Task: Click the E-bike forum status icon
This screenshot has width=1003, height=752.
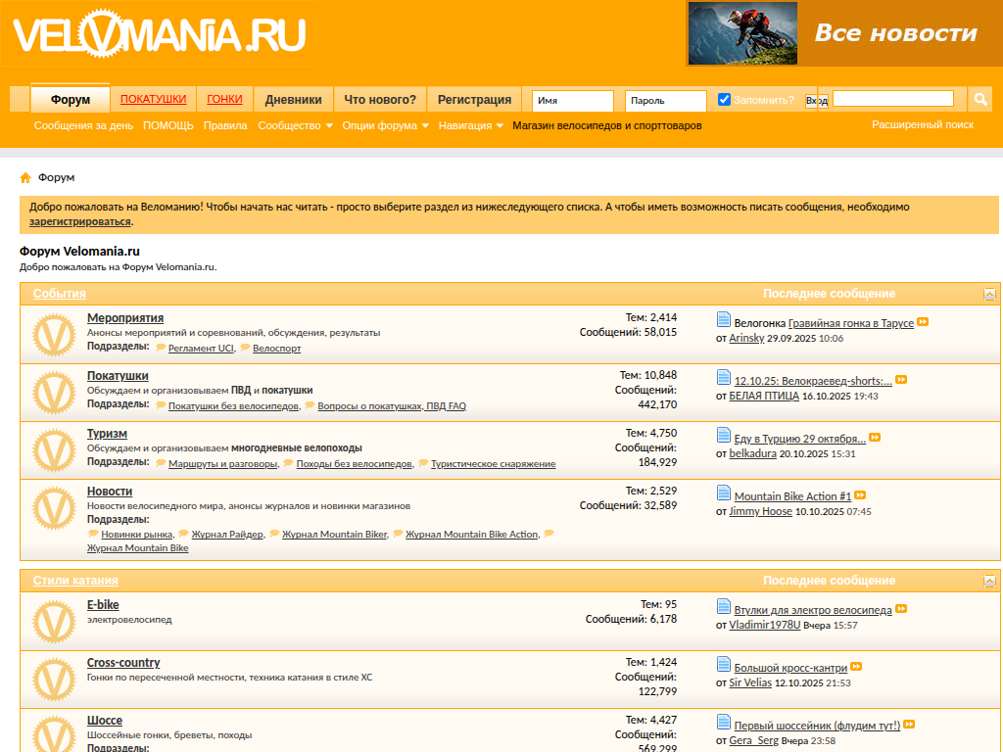Action: [x=53, y=622]
